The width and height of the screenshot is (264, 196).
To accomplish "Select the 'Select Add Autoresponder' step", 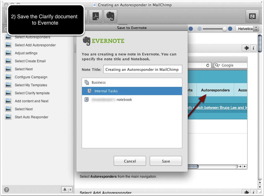I will click(35, 45).
